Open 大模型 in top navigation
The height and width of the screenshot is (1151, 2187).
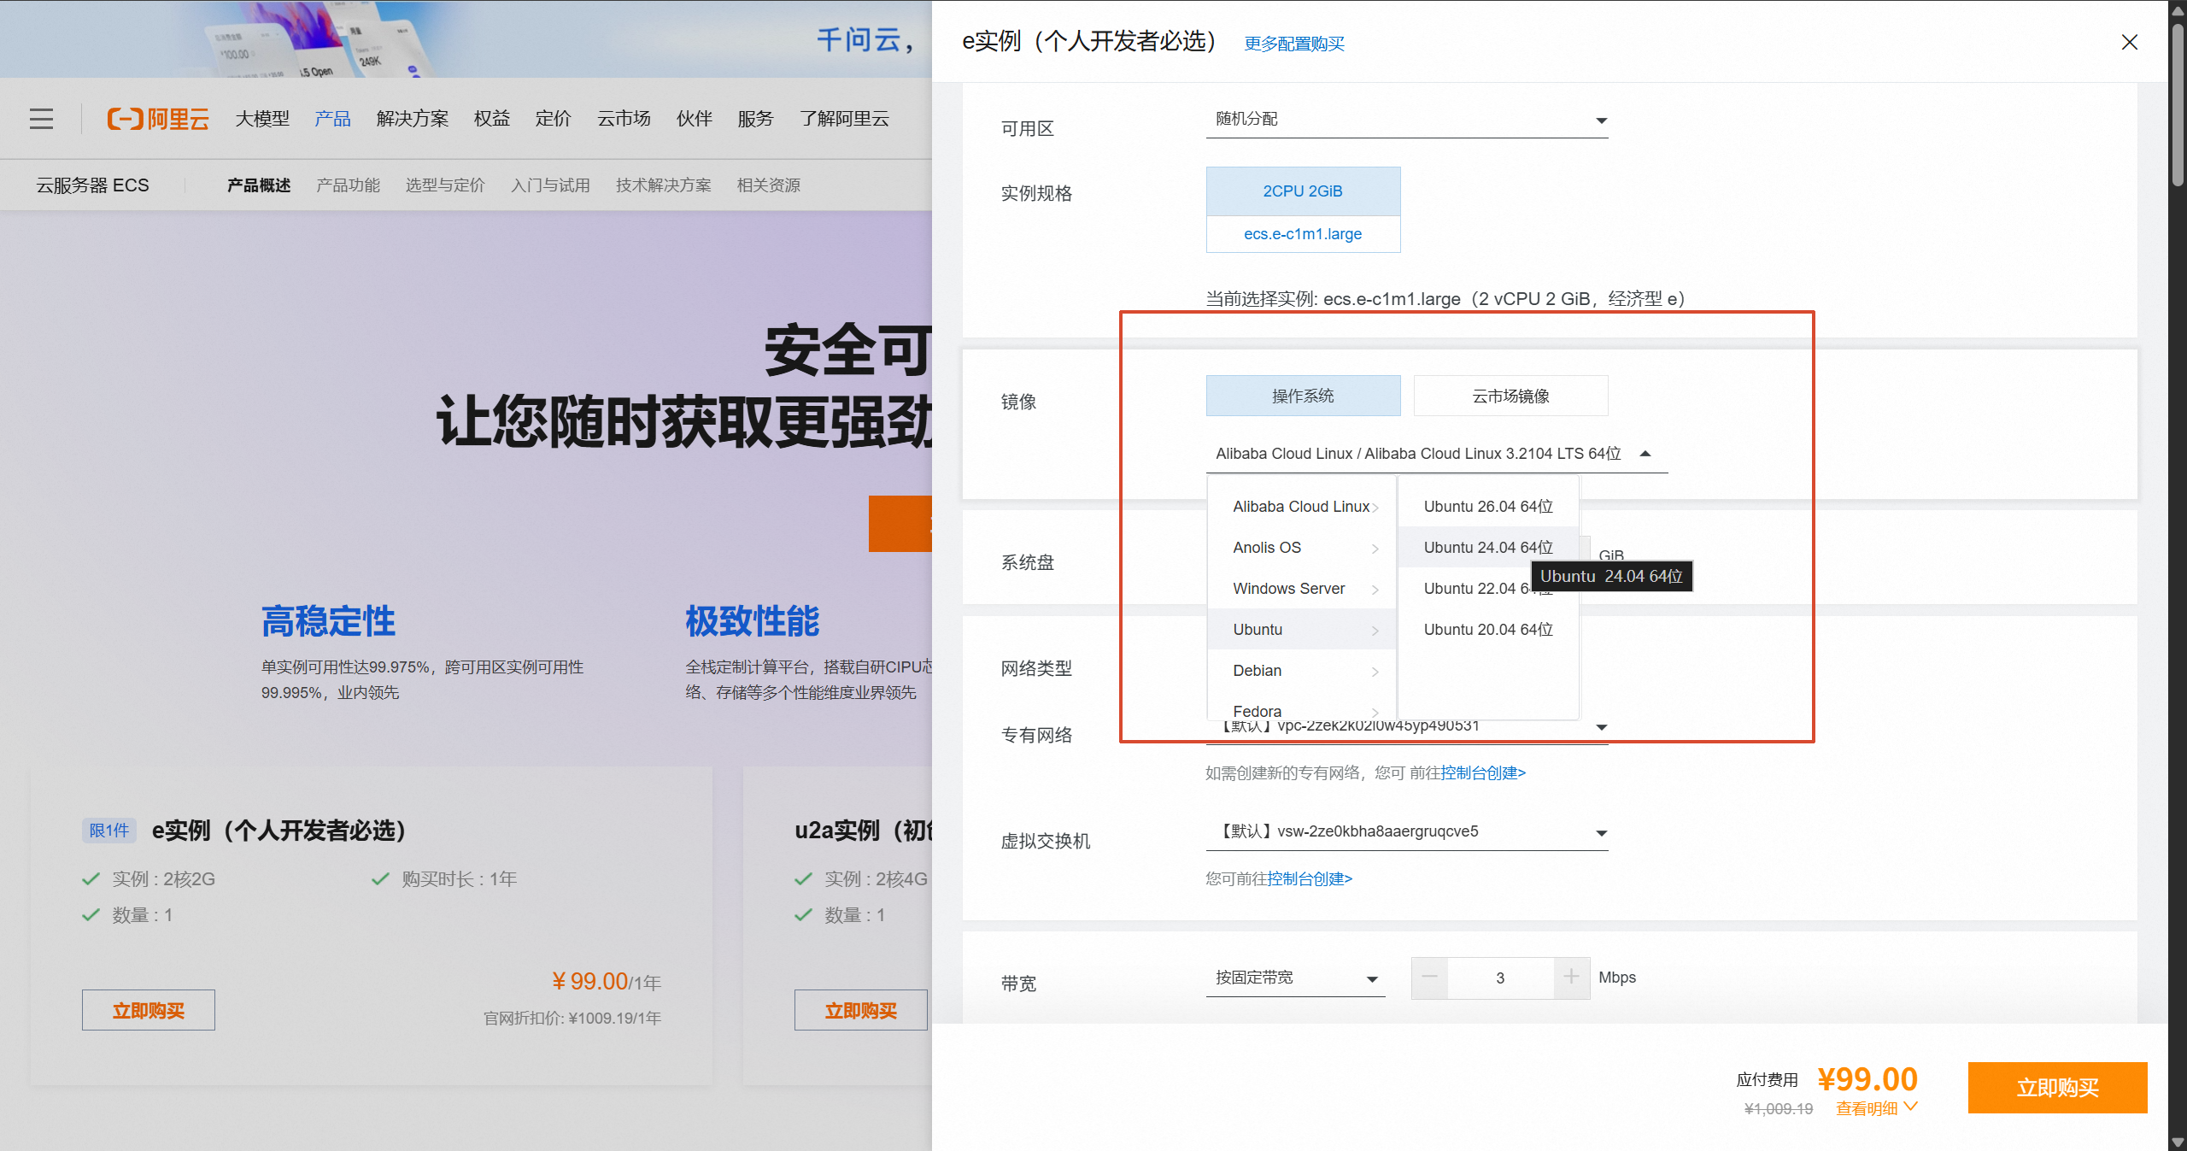tap(262, 119)
